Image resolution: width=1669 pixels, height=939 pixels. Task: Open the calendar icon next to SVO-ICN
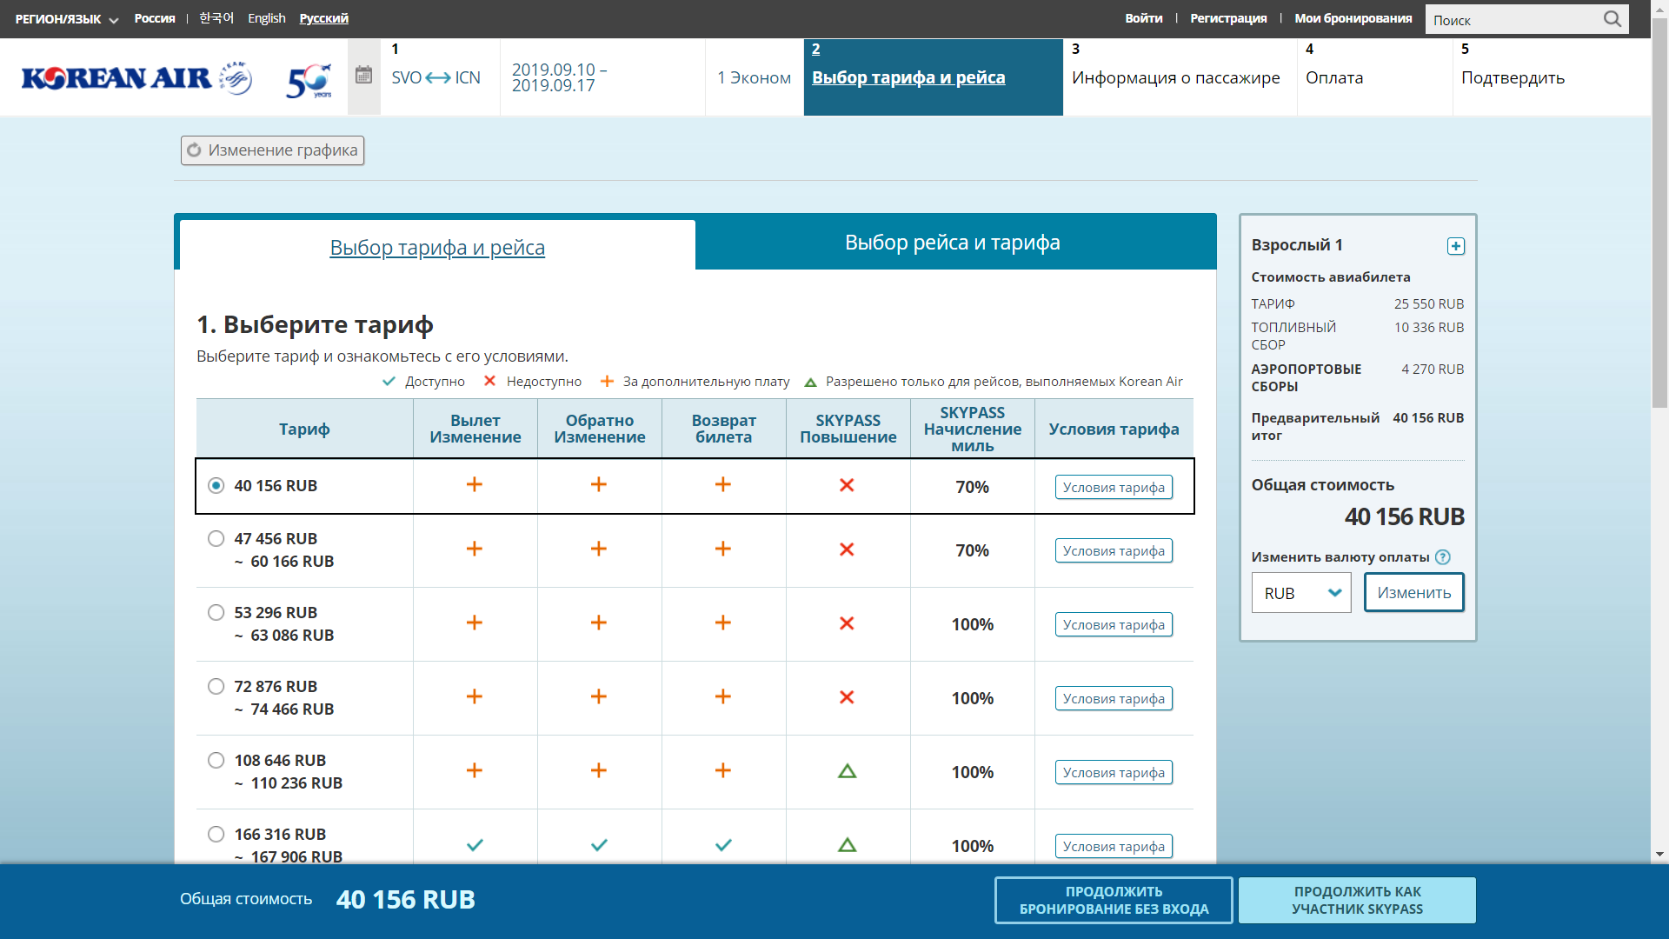(363, 76)
